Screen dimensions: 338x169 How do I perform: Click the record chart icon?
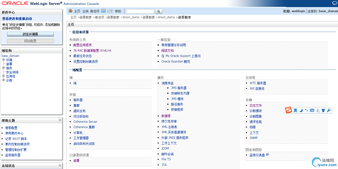(x=103, y=11)
